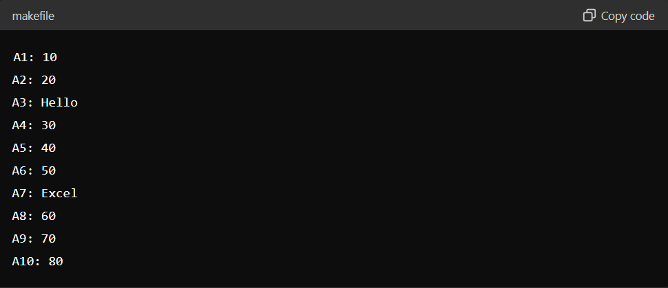The height and width of the screenshot is (288, 668).
Task: Click the line A10: 80
Action: (x=37, y=261)
